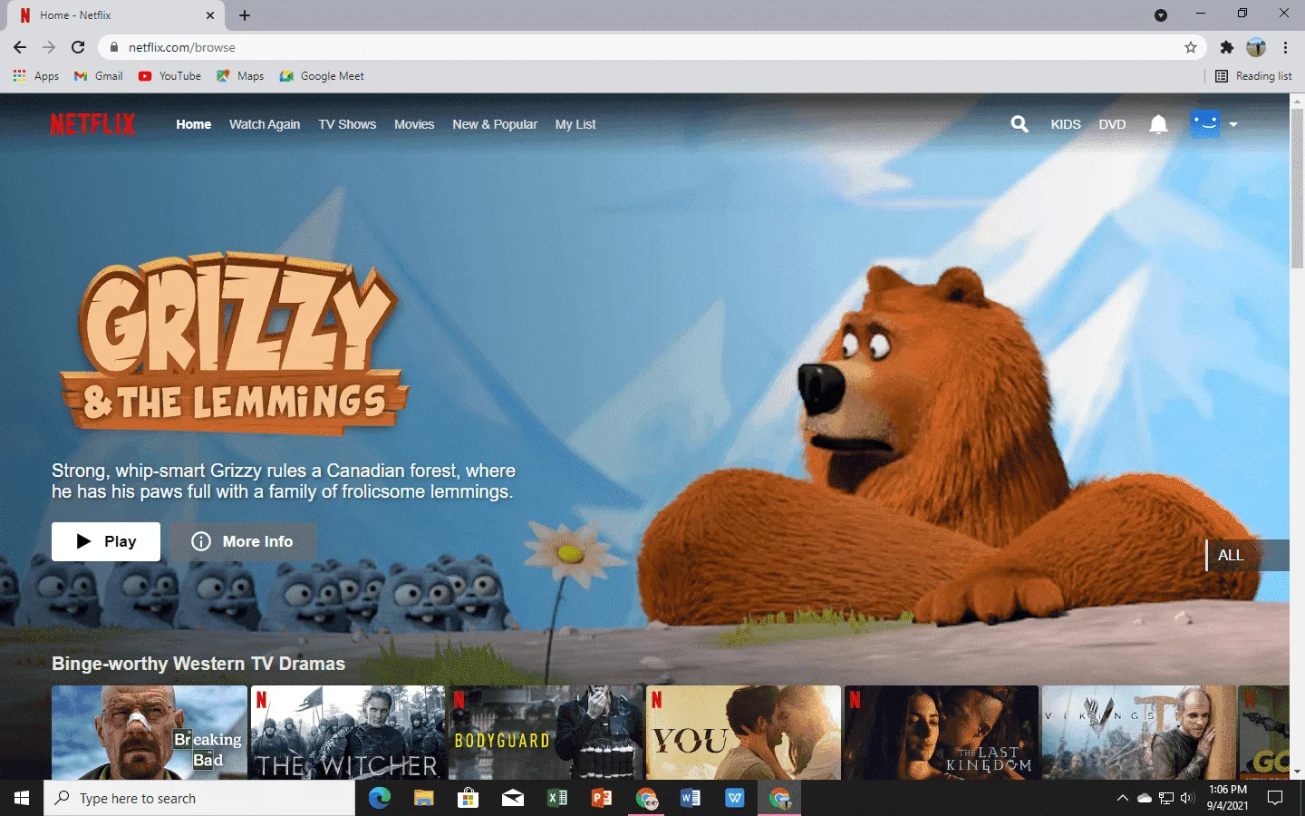The image size is (1305, 816).
Task: Go to Netflix Home tab
Action: pos(194,124)
